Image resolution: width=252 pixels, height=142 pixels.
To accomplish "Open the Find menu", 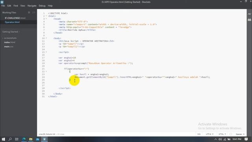I will tap(16, 6).
